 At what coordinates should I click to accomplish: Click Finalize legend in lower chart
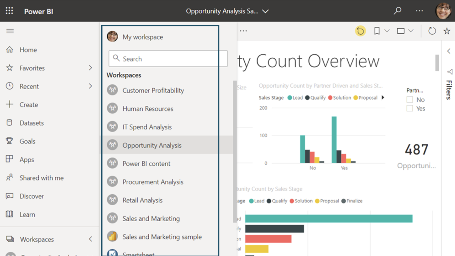point(352,201)
